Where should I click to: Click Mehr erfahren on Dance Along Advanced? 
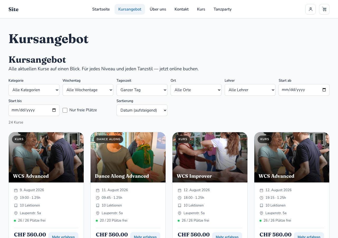click(145, 235)
